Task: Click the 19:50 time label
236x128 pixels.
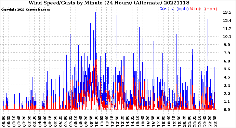Action: 179,121
